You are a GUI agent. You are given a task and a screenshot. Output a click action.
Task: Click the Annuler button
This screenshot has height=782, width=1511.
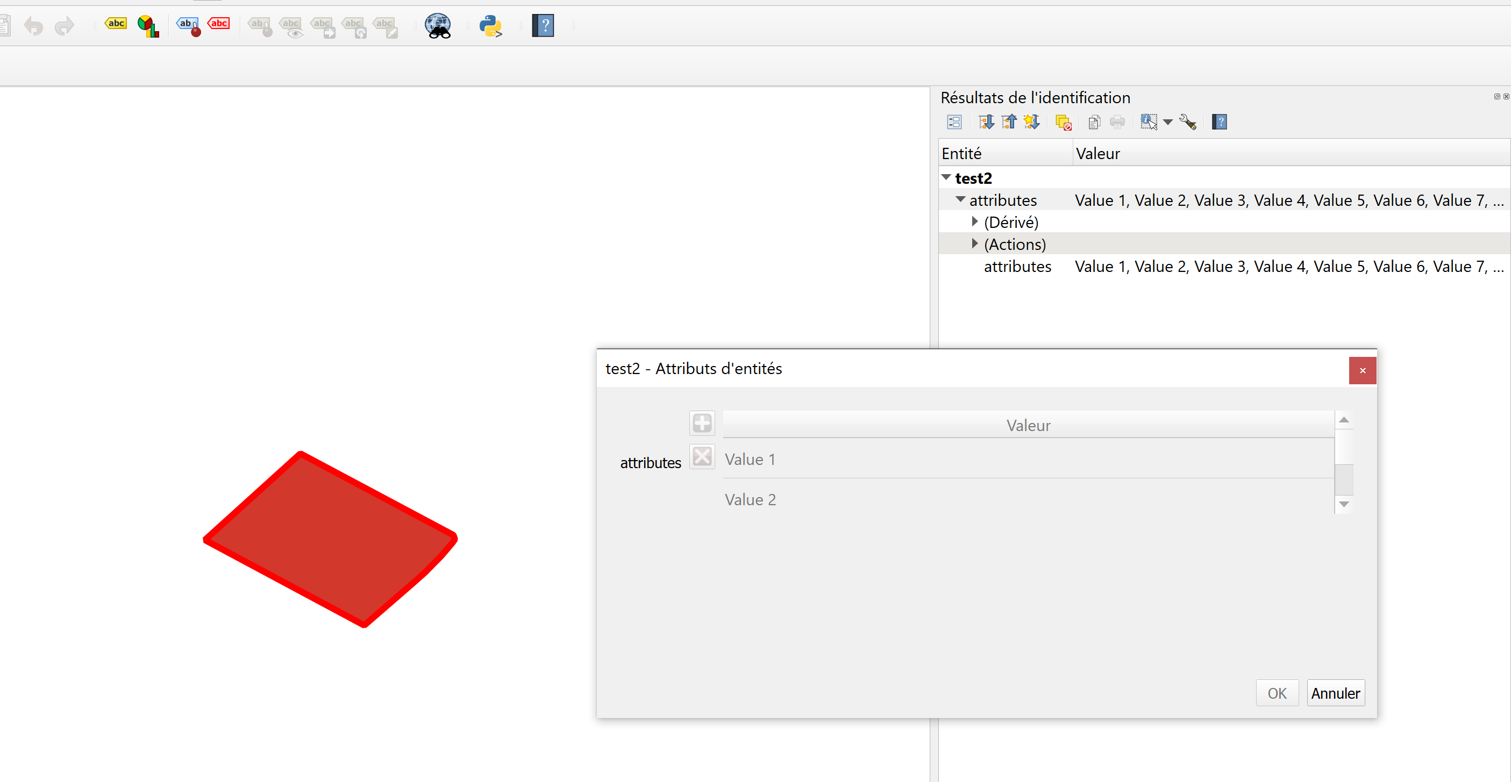point(1335,693)
